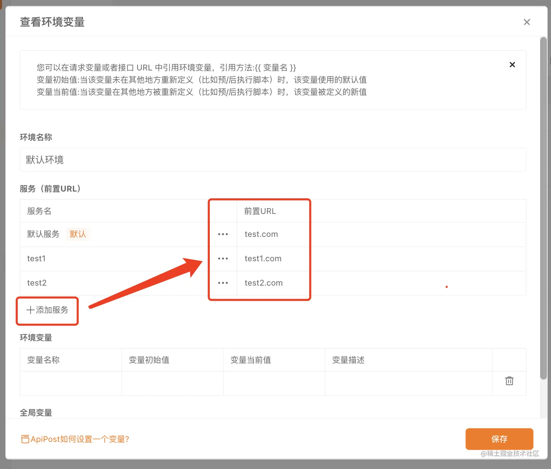This screenshot has width=551, height=469.
Task: Click the ApiPost help document icon
Action: tap(25, 439)
